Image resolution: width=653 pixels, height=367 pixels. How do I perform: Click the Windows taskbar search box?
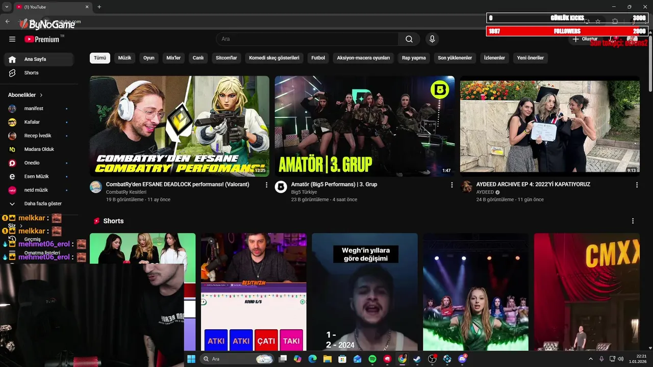[x=237, y=359]
